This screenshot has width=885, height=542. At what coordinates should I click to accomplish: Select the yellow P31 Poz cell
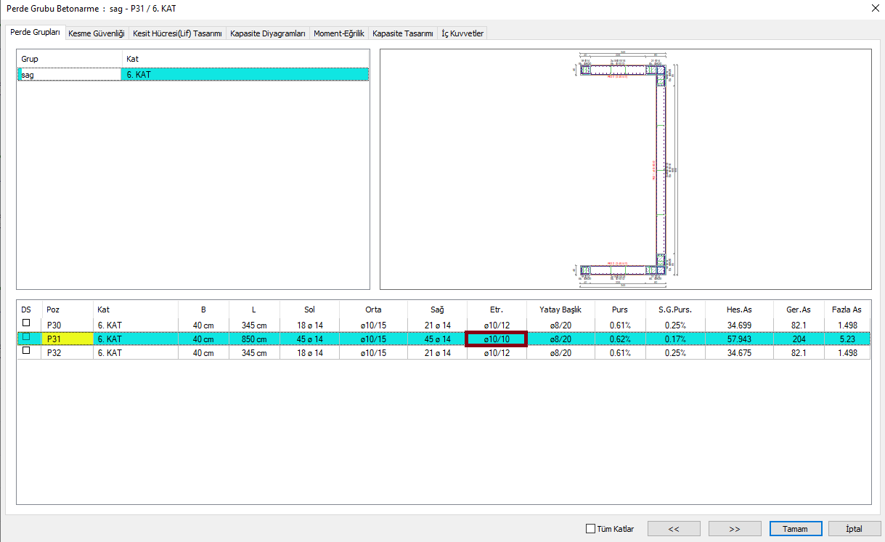pos(67,339)
